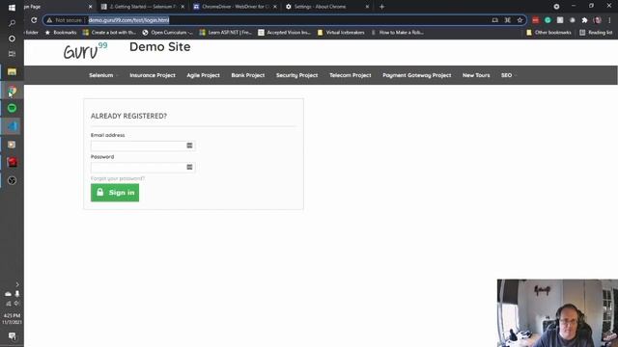Open a new tab with plus button
Viewport: 618px width, 347px height.
point(381,7)
